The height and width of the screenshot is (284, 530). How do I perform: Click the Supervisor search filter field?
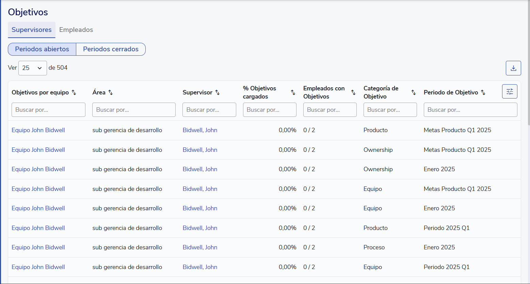click(x=209, y=110)
